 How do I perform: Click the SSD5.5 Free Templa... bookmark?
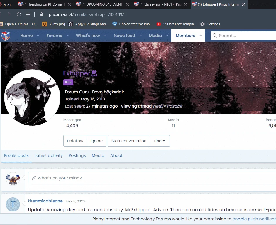coord(177,24)
